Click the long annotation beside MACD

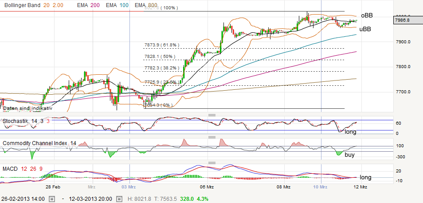(366, 177)
